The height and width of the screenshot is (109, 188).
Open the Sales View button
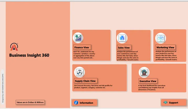click(124, 48)
